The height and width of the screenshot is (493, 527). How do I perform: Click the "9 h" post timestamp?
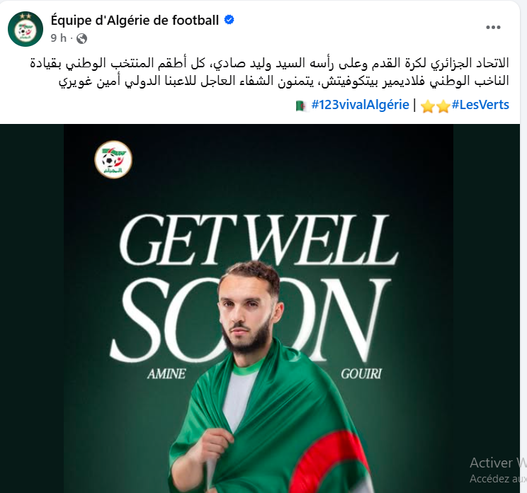click(x=59, y=38)
